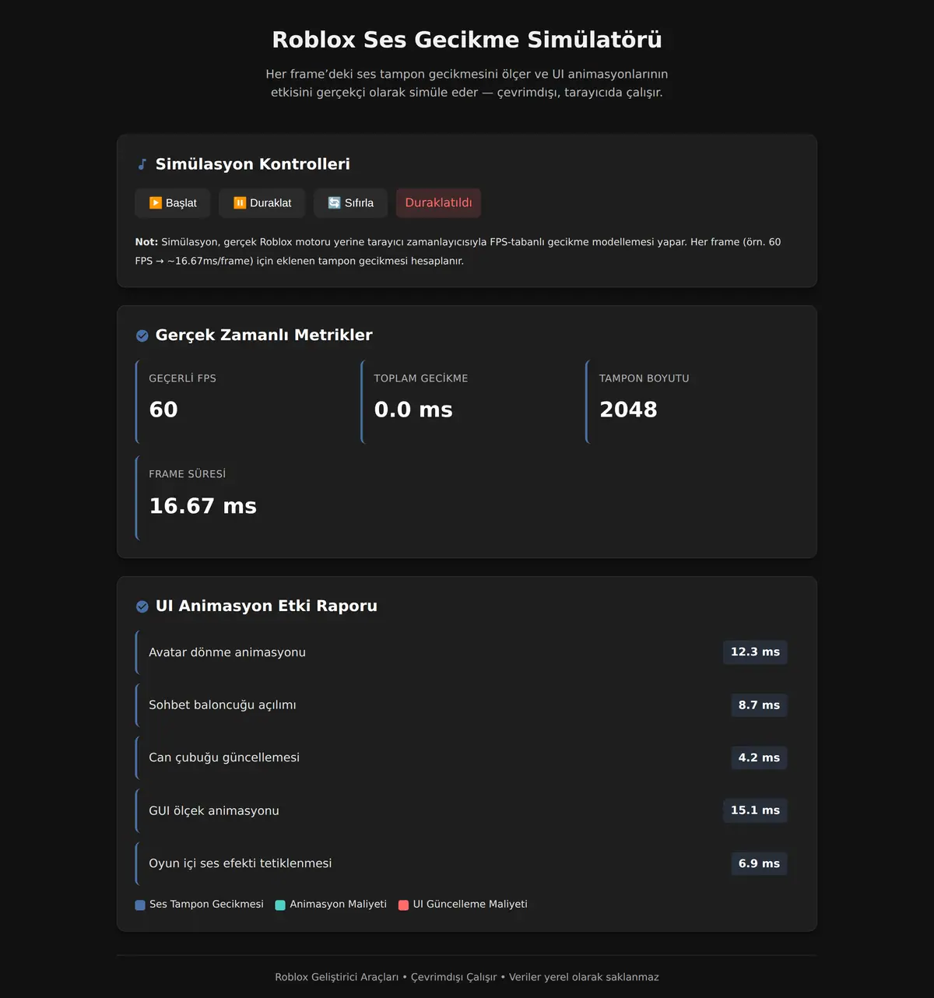Click the refresh icon in Sıfırla button

[335, 203]
